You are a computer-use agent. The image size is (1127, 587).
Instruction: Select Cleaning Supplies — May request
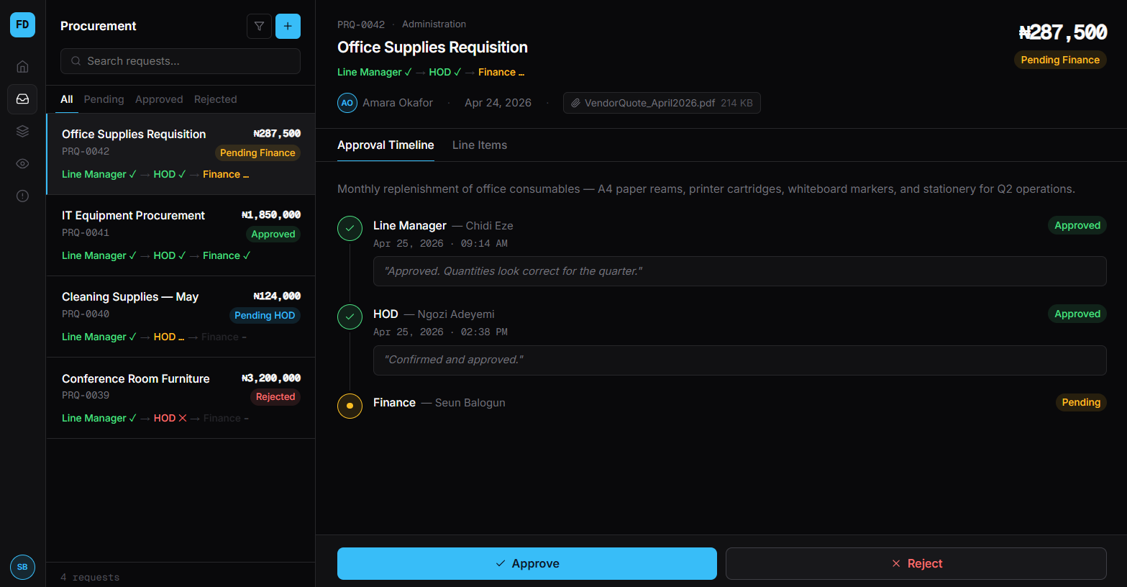pyautogui.click(x=181, y=317)
